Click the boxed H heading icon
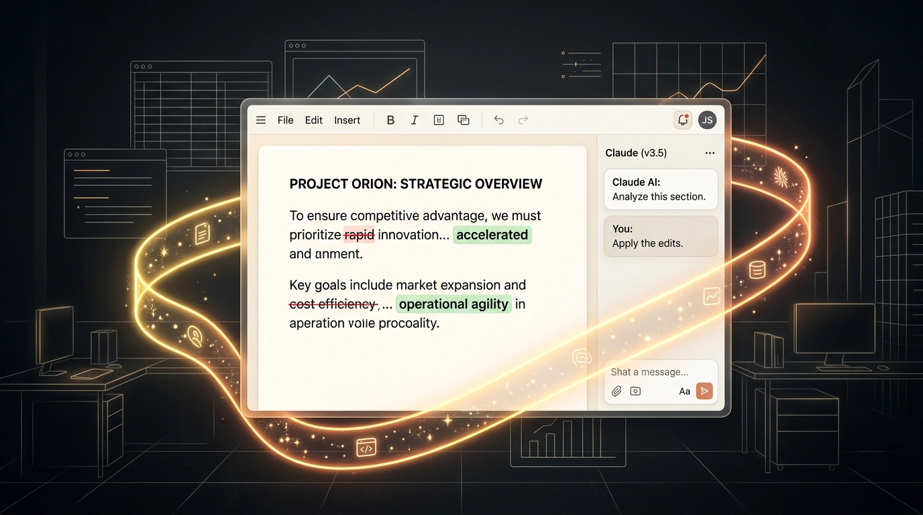Screen dimensions: 923x515 click(x=439, y=120)
